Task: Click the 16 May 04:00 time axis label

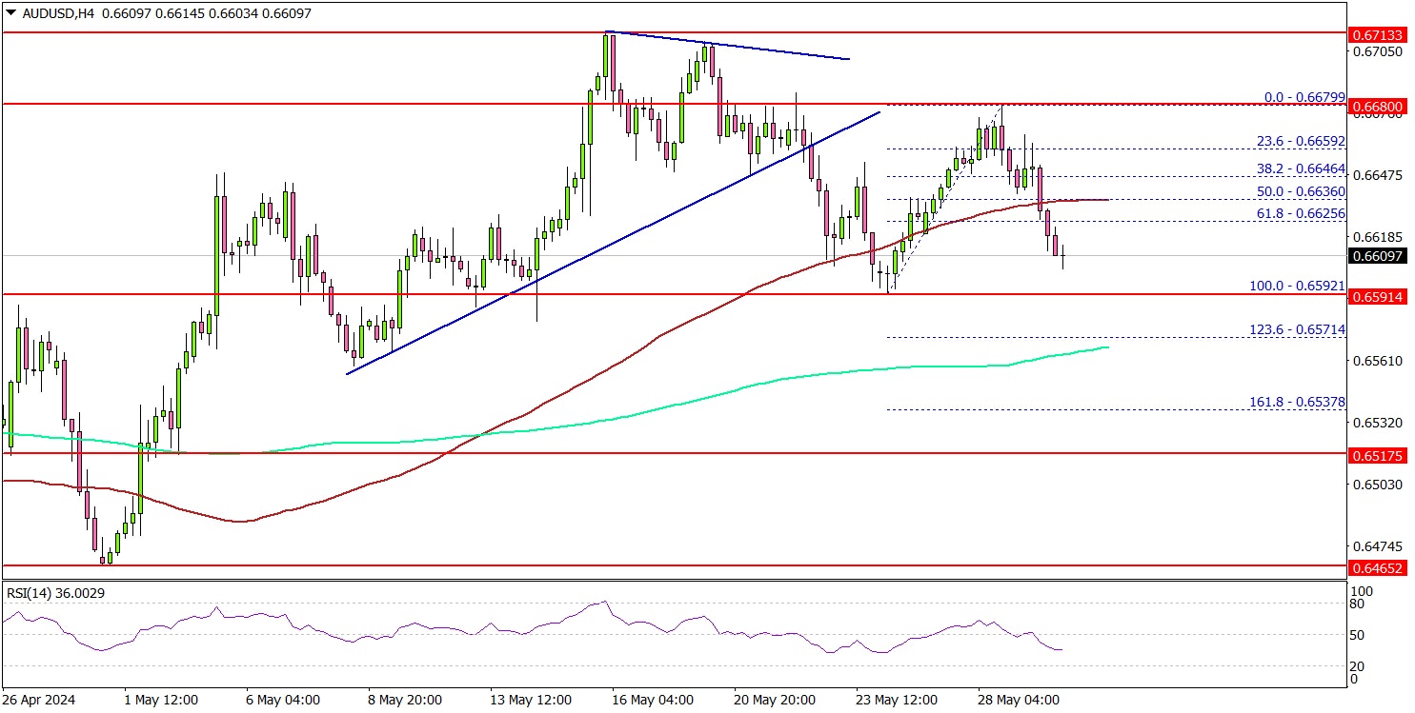Action: pos(652,700)
